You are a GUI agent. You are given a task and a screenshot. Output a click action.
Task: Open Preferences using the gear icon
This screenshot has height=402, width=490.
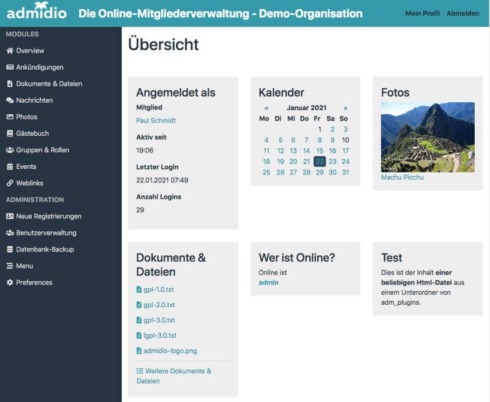(9, 282)
